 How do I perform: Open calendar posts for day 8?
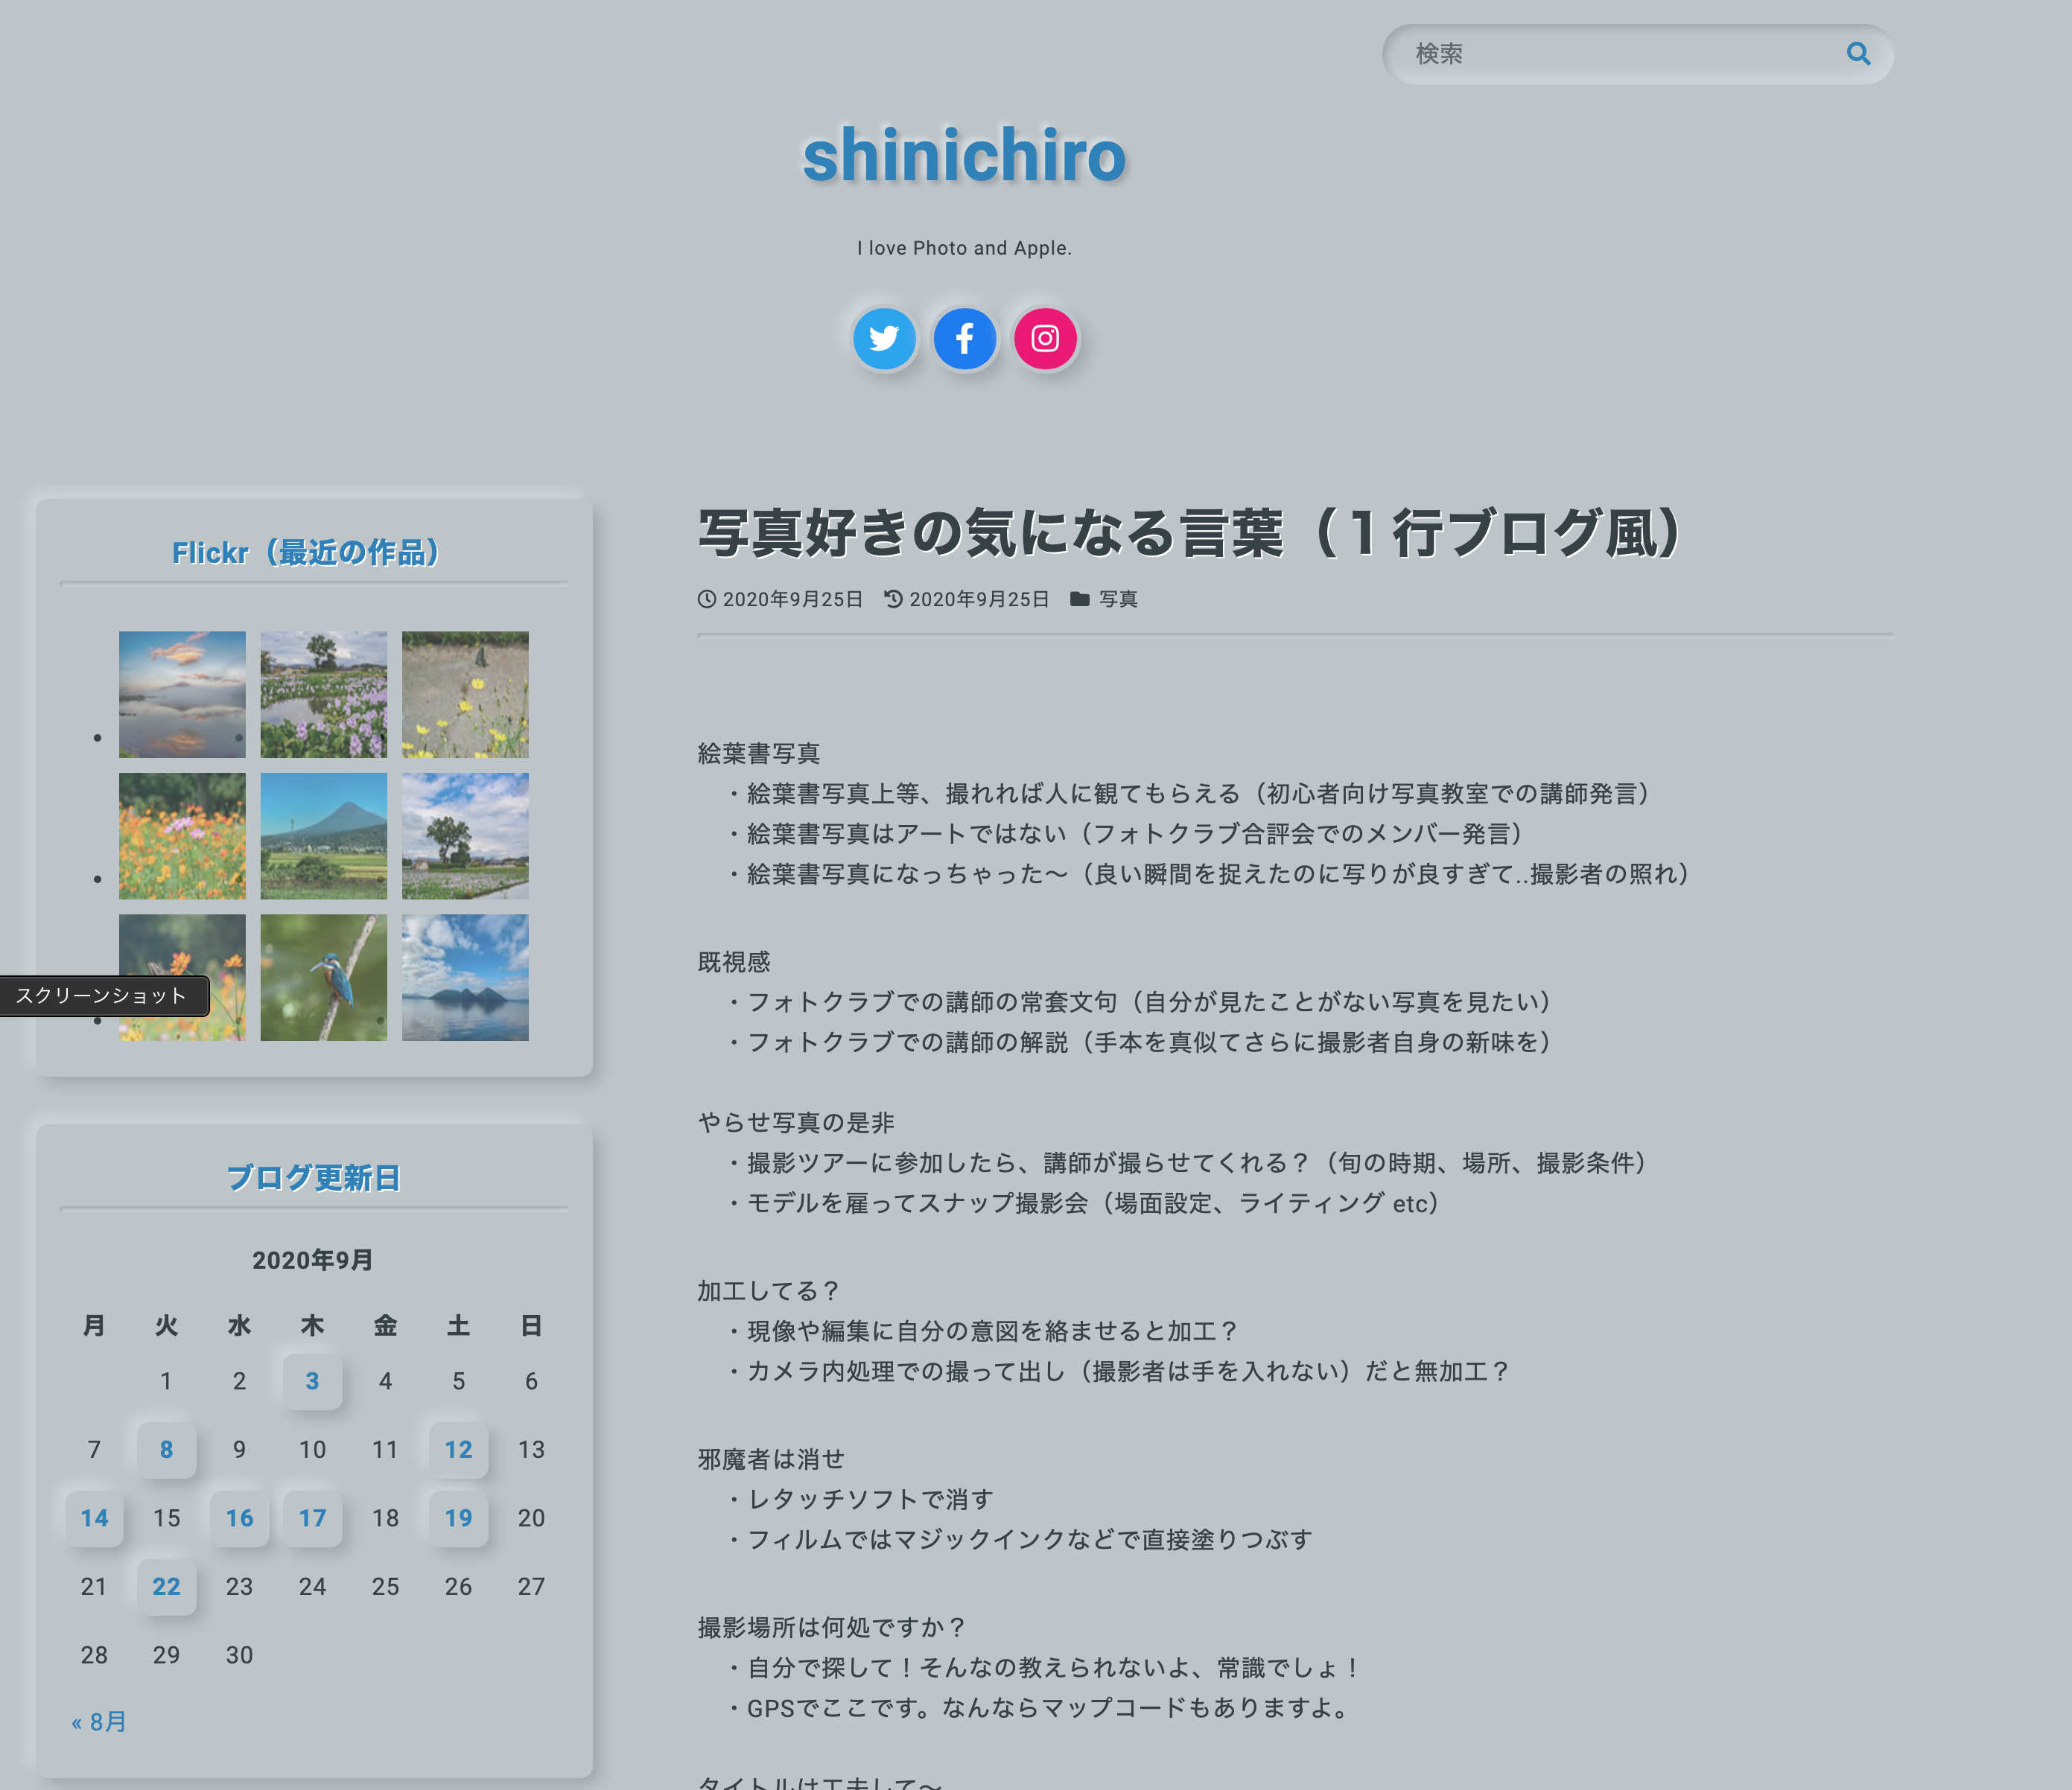166,1449
